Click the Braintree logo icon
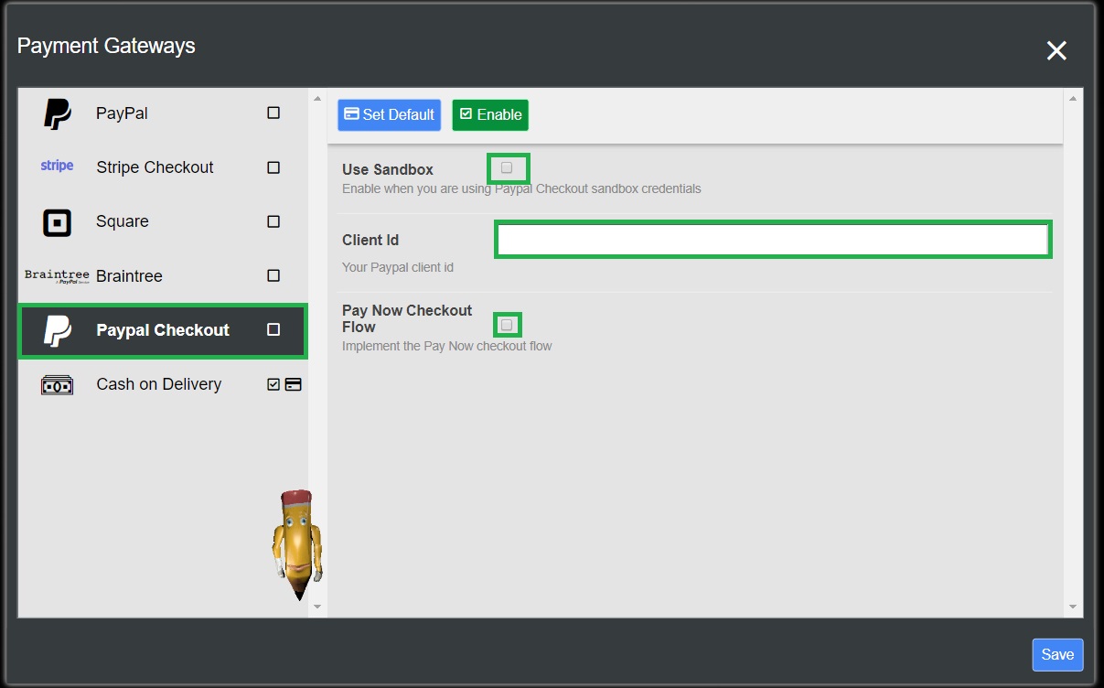 pos(56,276)
